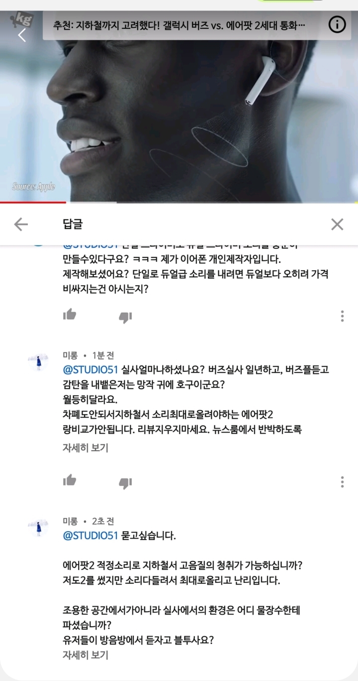
Task: Collapse the video with the top-left chevron
Action: click(21, 35)
